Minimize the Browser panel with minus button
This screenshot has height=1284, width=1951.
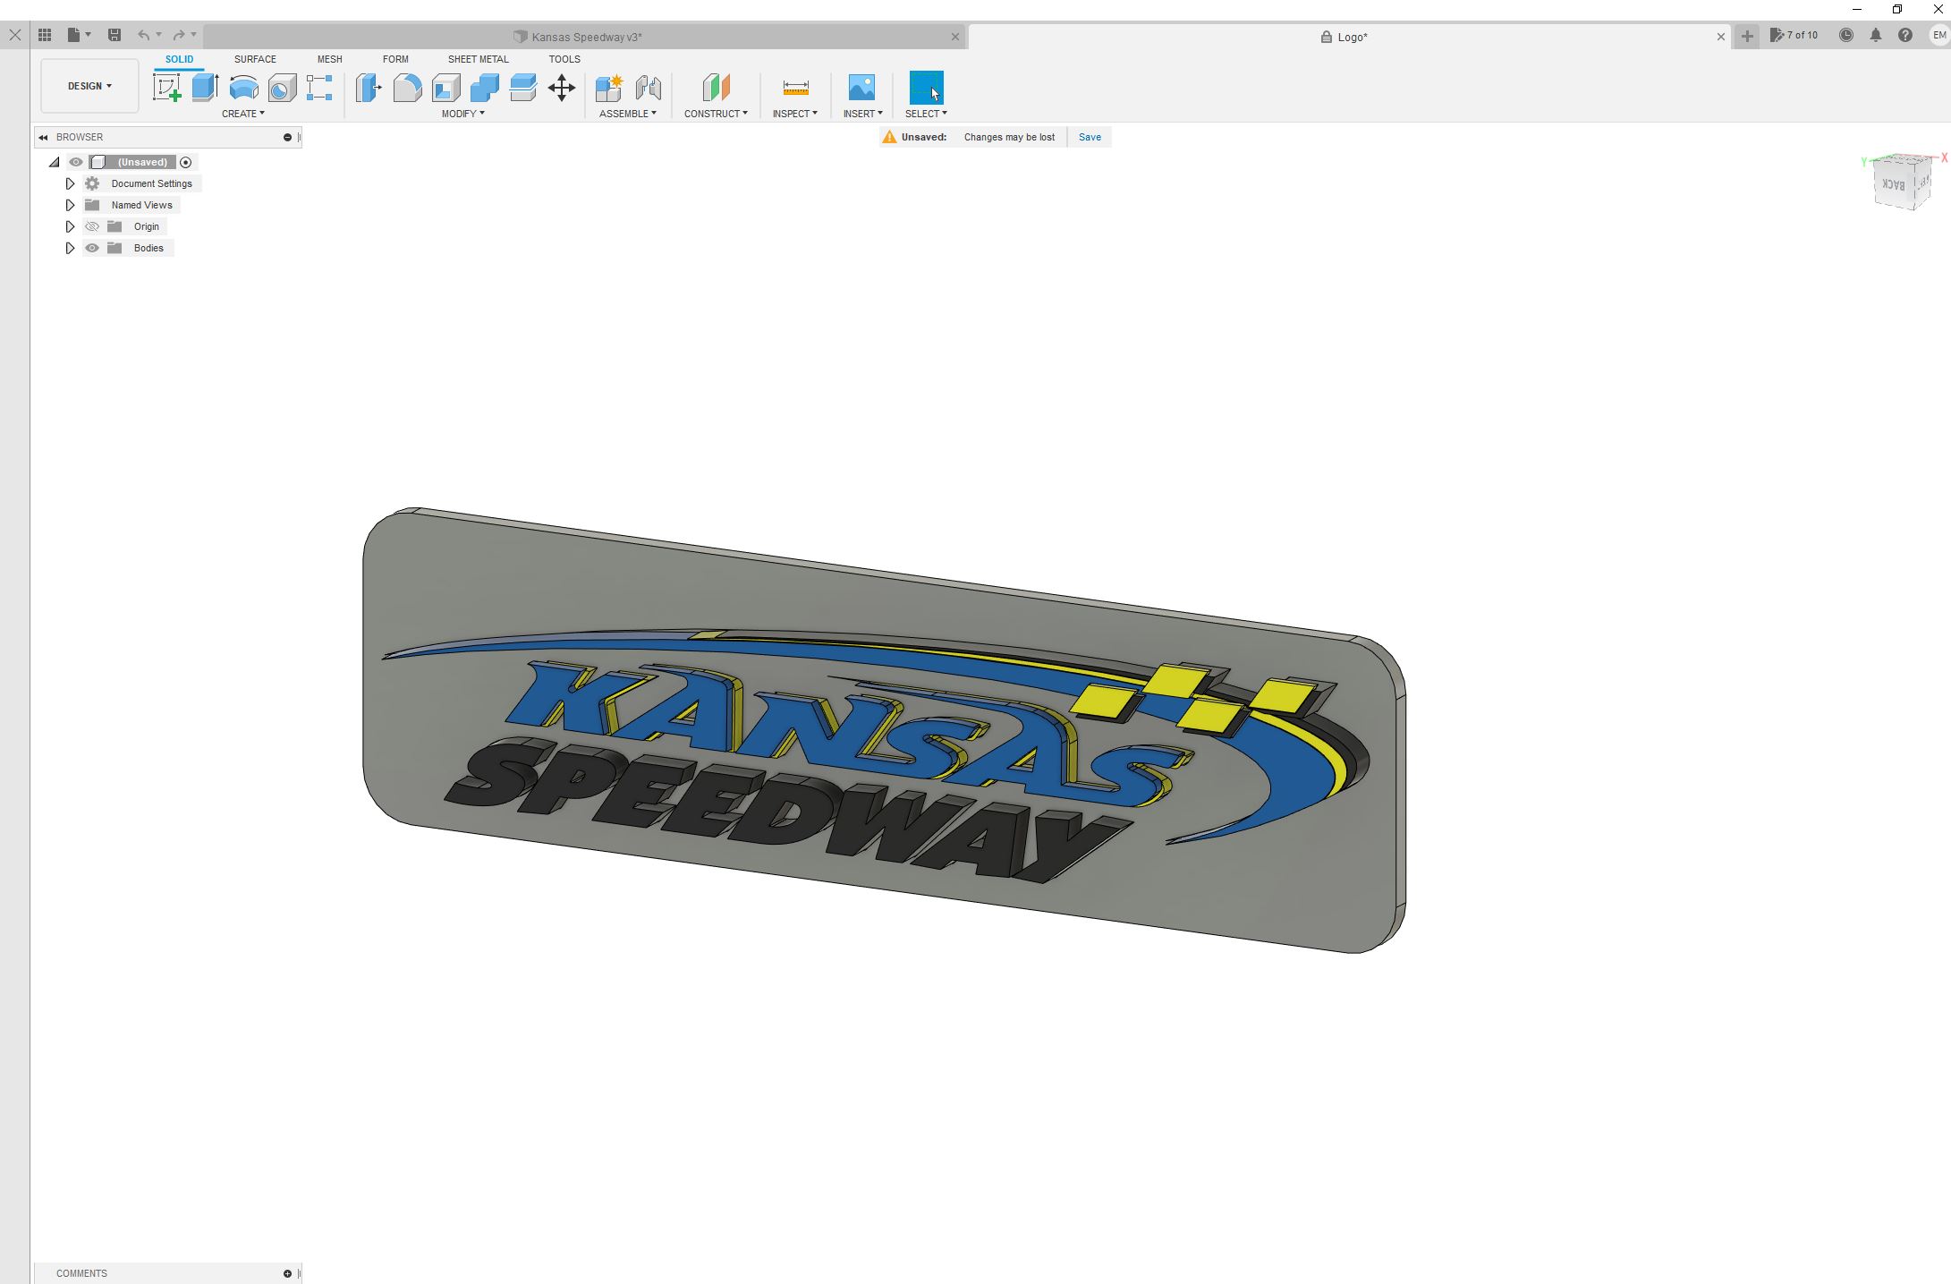[x=287, y=137]
